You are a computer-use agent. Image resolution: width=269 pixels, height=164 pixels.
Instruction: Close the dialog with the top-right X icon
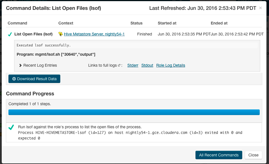click(260, 8)
